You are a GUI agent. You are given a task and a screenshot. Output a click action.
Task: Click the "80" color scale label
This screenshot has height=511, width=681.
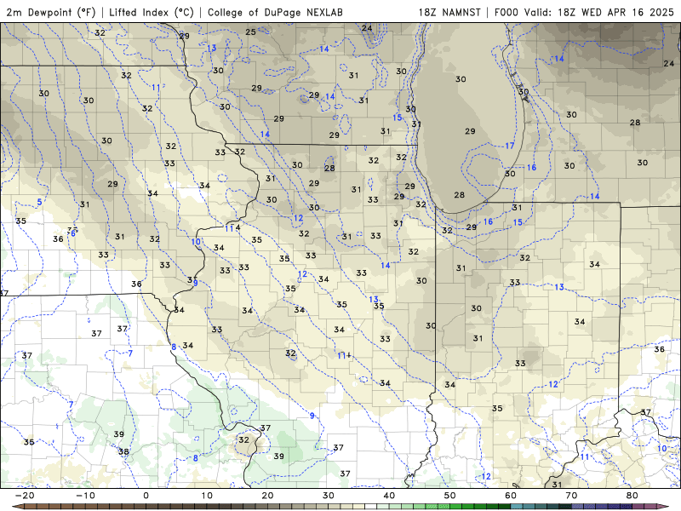[632, 496]
